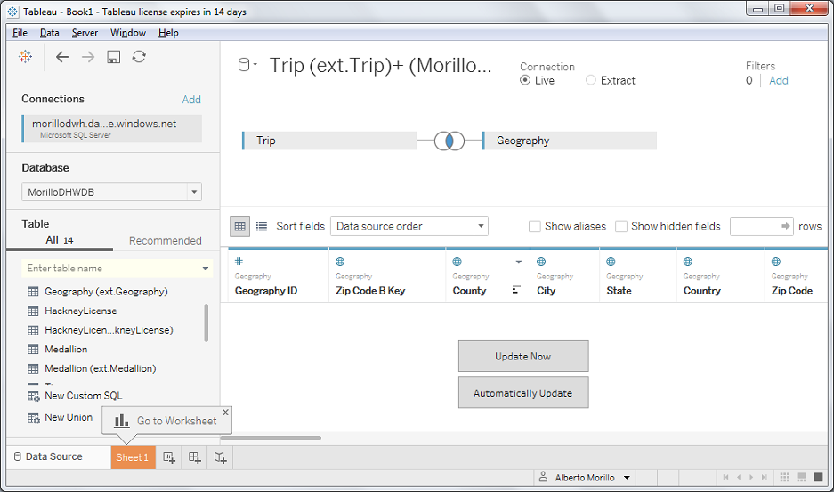Select the Medallion table
The height and width of the screenshot is (492, 834).
pos(66,350)
